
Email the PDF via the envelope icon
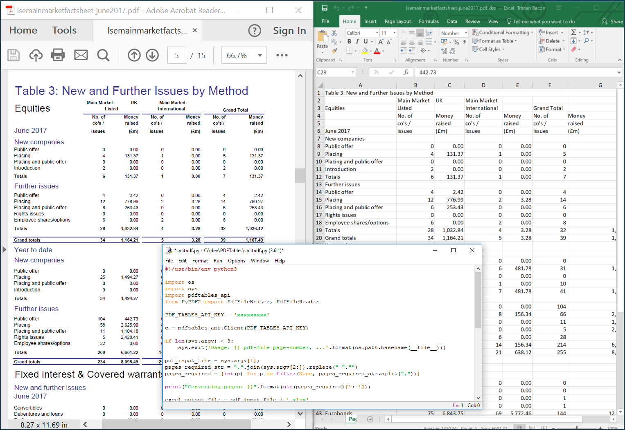(81, 55)
